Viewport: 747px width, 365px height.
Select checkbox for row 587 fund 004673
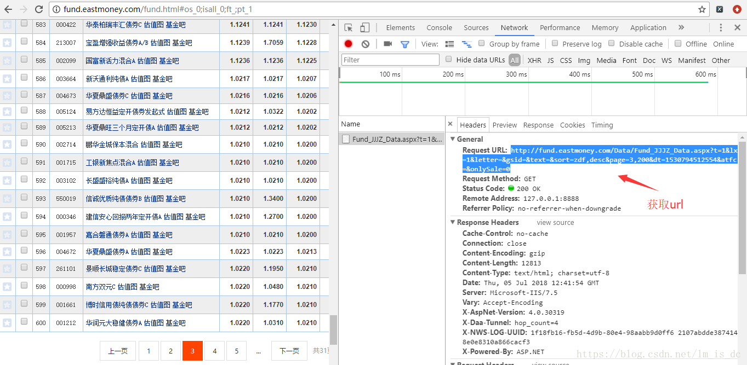coord(24,95)
